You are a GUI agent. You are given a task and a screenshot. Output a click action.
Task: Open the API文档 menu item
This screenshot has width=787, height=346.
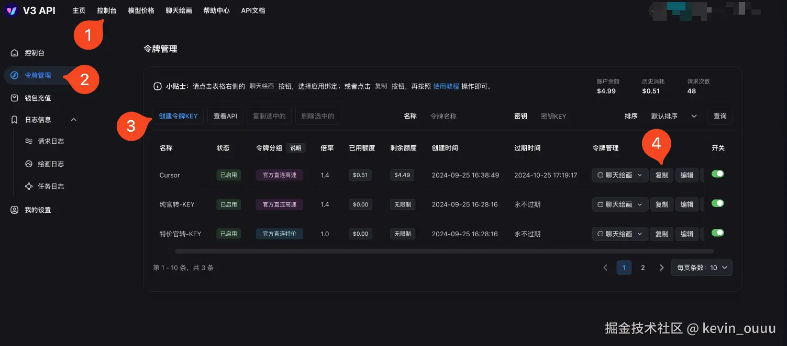253,10
